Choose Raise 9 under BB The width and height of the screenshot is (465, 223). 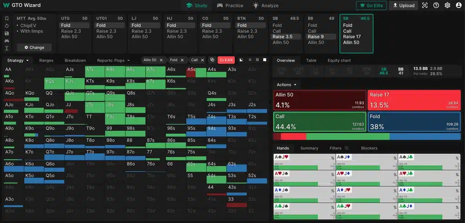click(322, 37)
